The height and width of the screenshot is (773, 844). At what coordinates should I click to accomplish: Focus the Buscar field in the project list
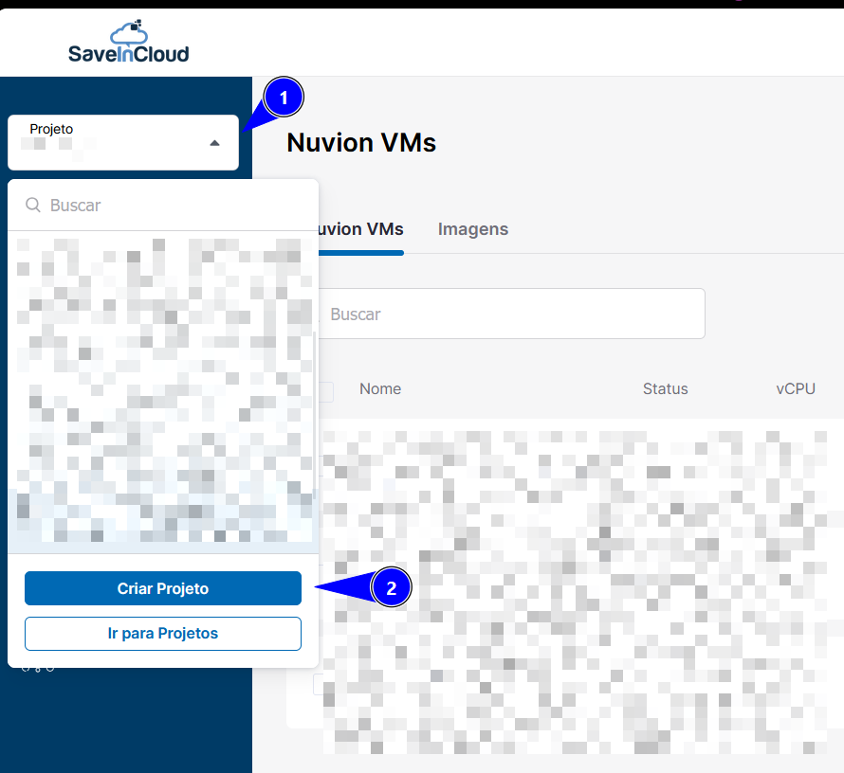click(163, 206)
